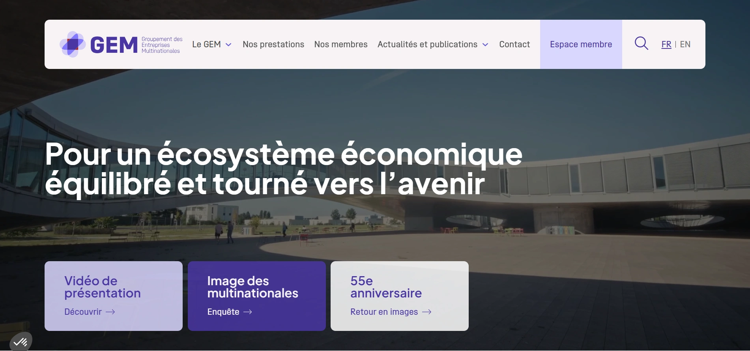Open the 55e anniversaire card
The image size is (750, 351).
point(400,296)
